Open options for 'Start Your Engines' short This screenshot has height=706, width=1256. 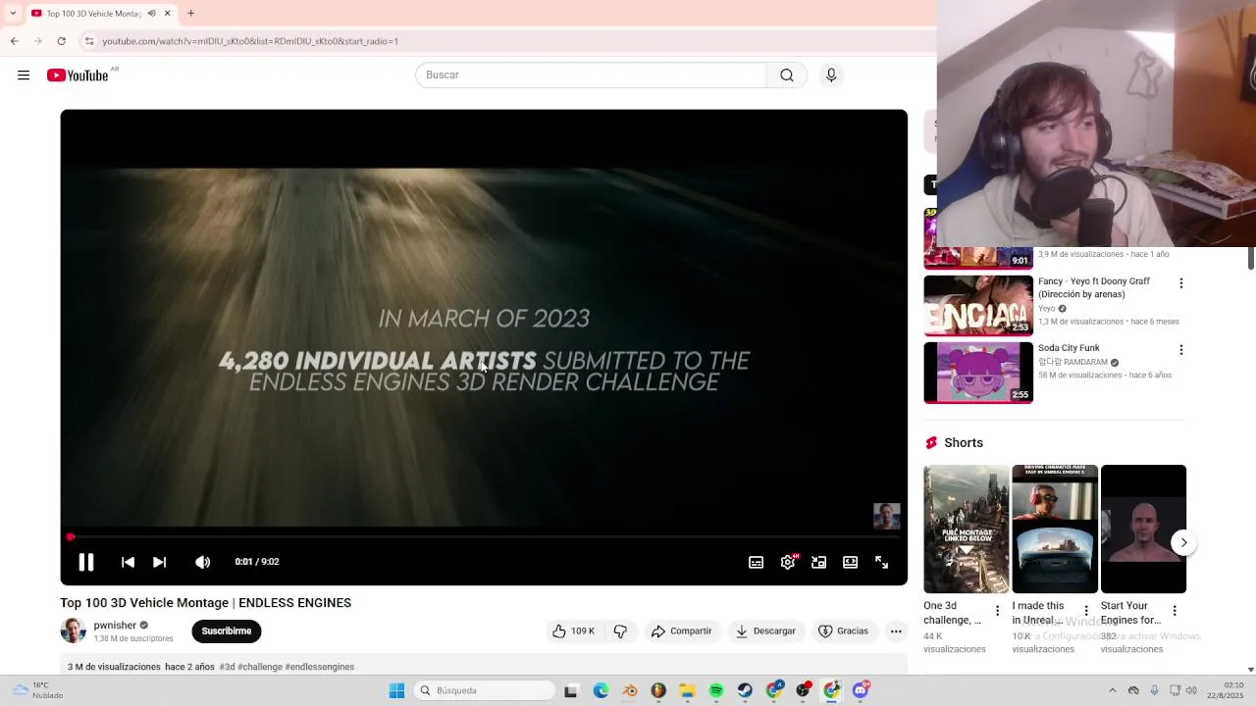(x=1175, y=611)
